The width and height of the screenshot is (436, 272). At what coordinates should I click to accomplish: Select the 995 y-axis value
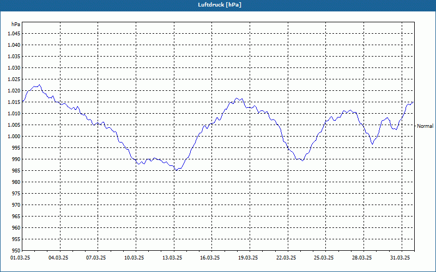pyautogui.click(x=17, y=148)
